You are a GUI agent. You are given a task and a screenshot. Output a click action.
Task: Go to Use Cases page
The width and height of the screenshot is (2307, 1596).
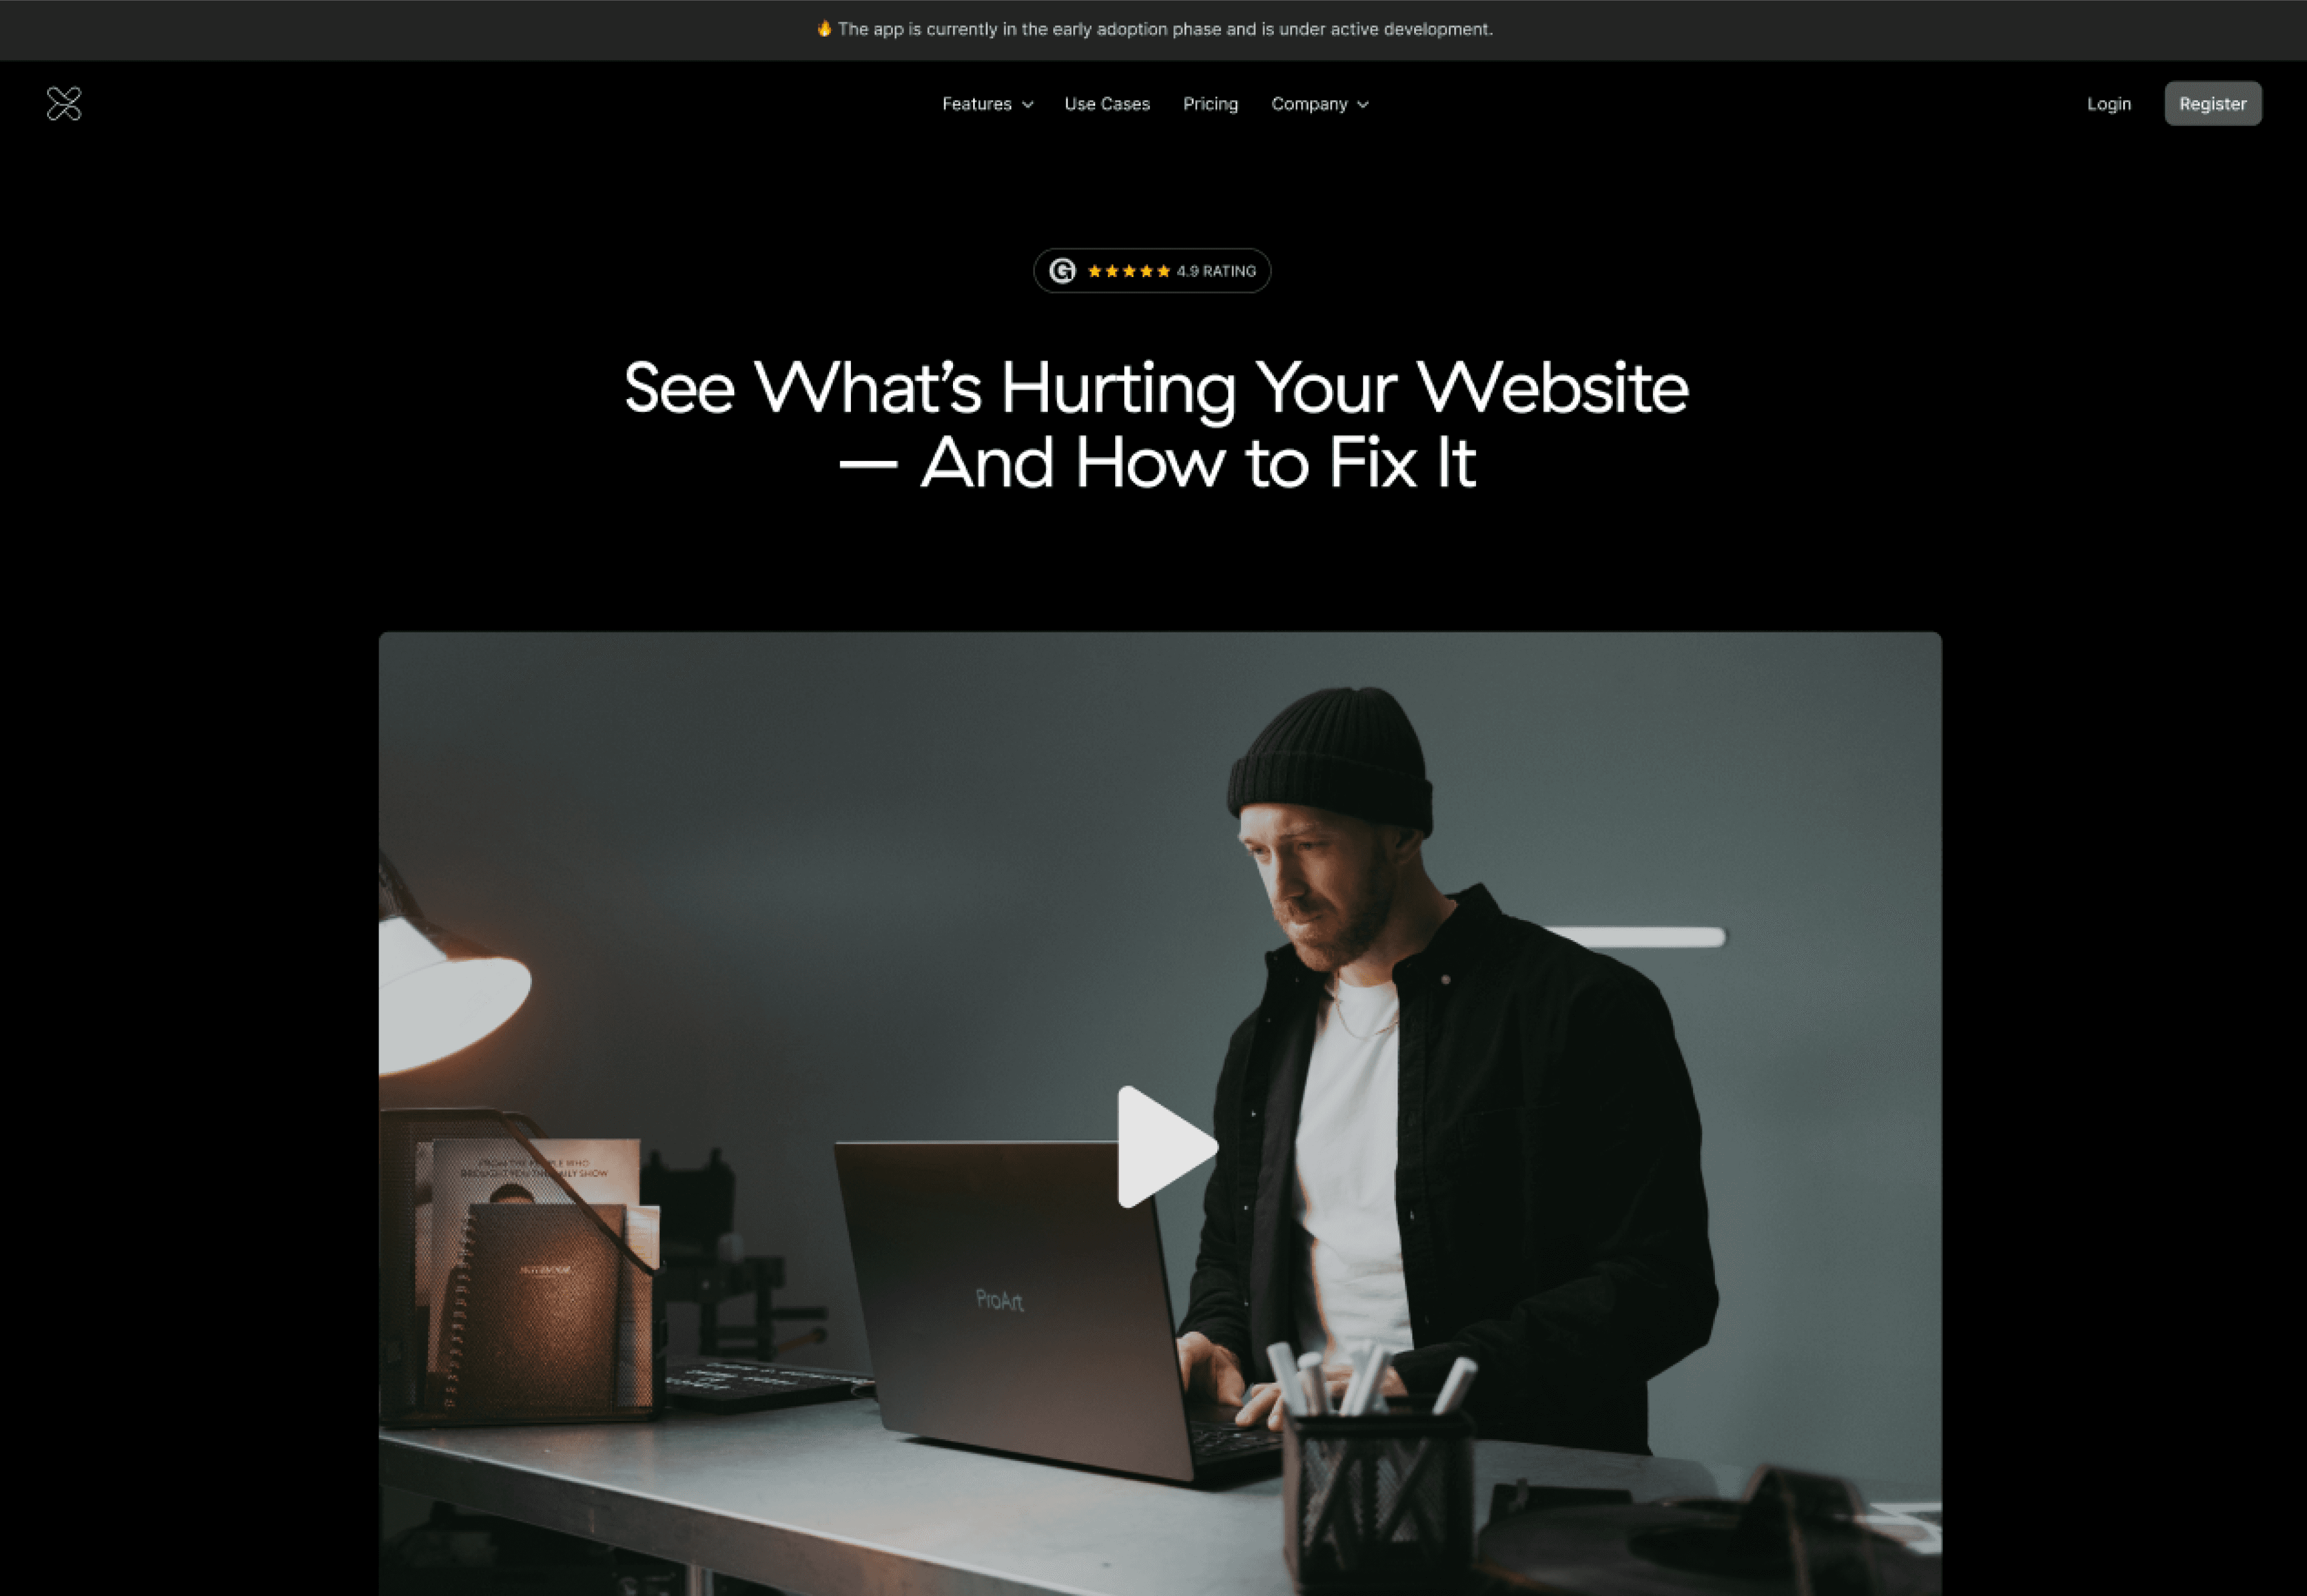coord(1108,104)
